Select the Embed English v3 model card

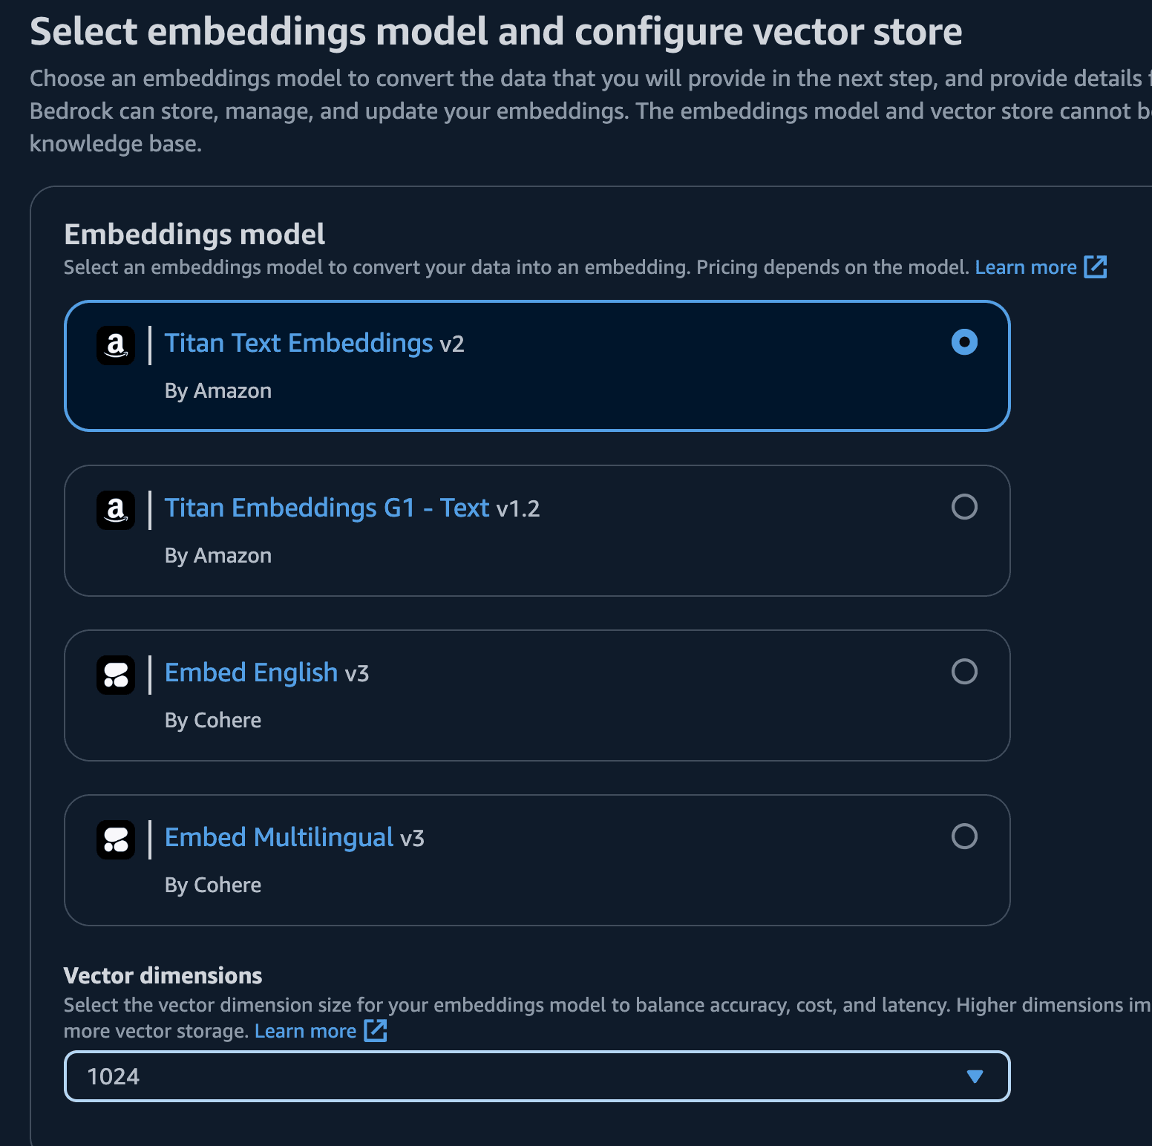pos(537,695)
